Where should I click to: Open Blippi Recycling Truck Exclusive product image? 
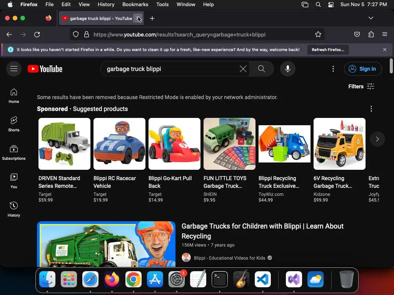[284, 144]
